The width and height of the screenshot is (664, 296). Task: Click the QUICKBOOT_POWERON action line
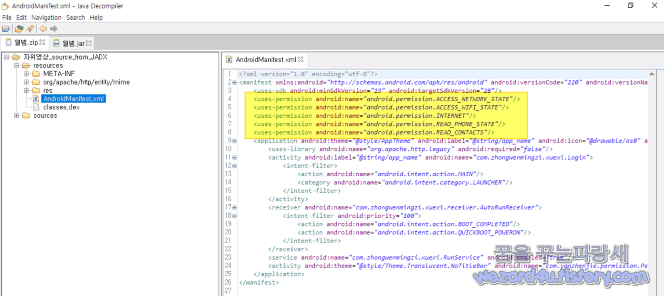point(414,232)
